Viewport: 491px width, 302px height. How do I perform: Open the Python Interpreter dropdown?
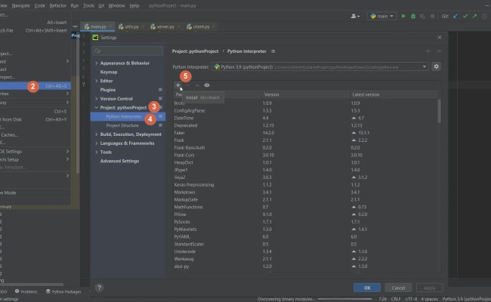pyautogui.click(x=320, y=66)
